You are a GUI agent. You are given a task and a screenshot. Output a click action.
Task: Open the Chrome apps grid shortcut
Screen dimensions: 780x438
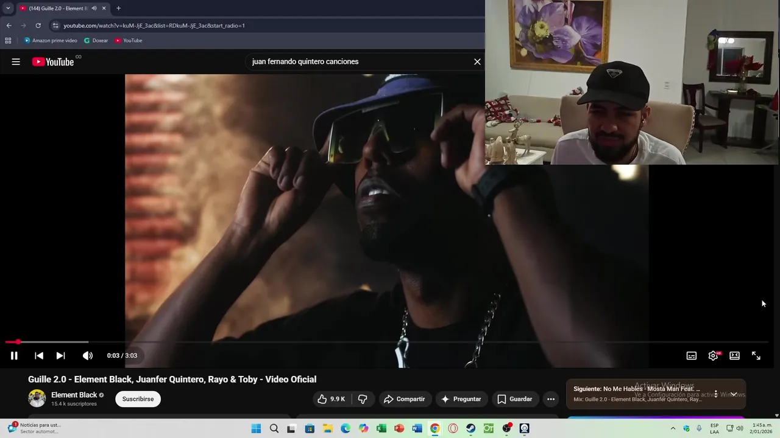click(8, 41)
